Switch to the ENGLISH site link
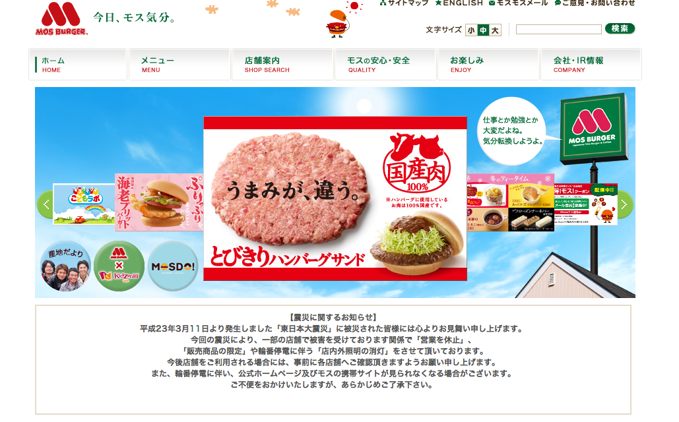 tap(459, 3)
